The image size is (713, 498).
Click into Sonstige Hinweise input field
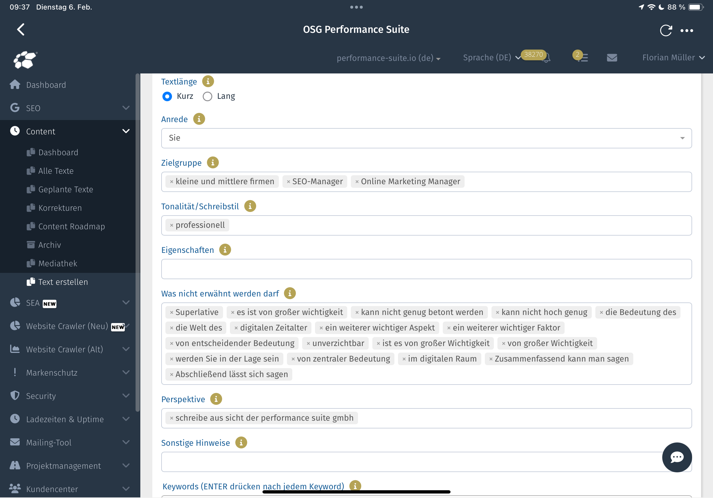[x=426, y=462]
